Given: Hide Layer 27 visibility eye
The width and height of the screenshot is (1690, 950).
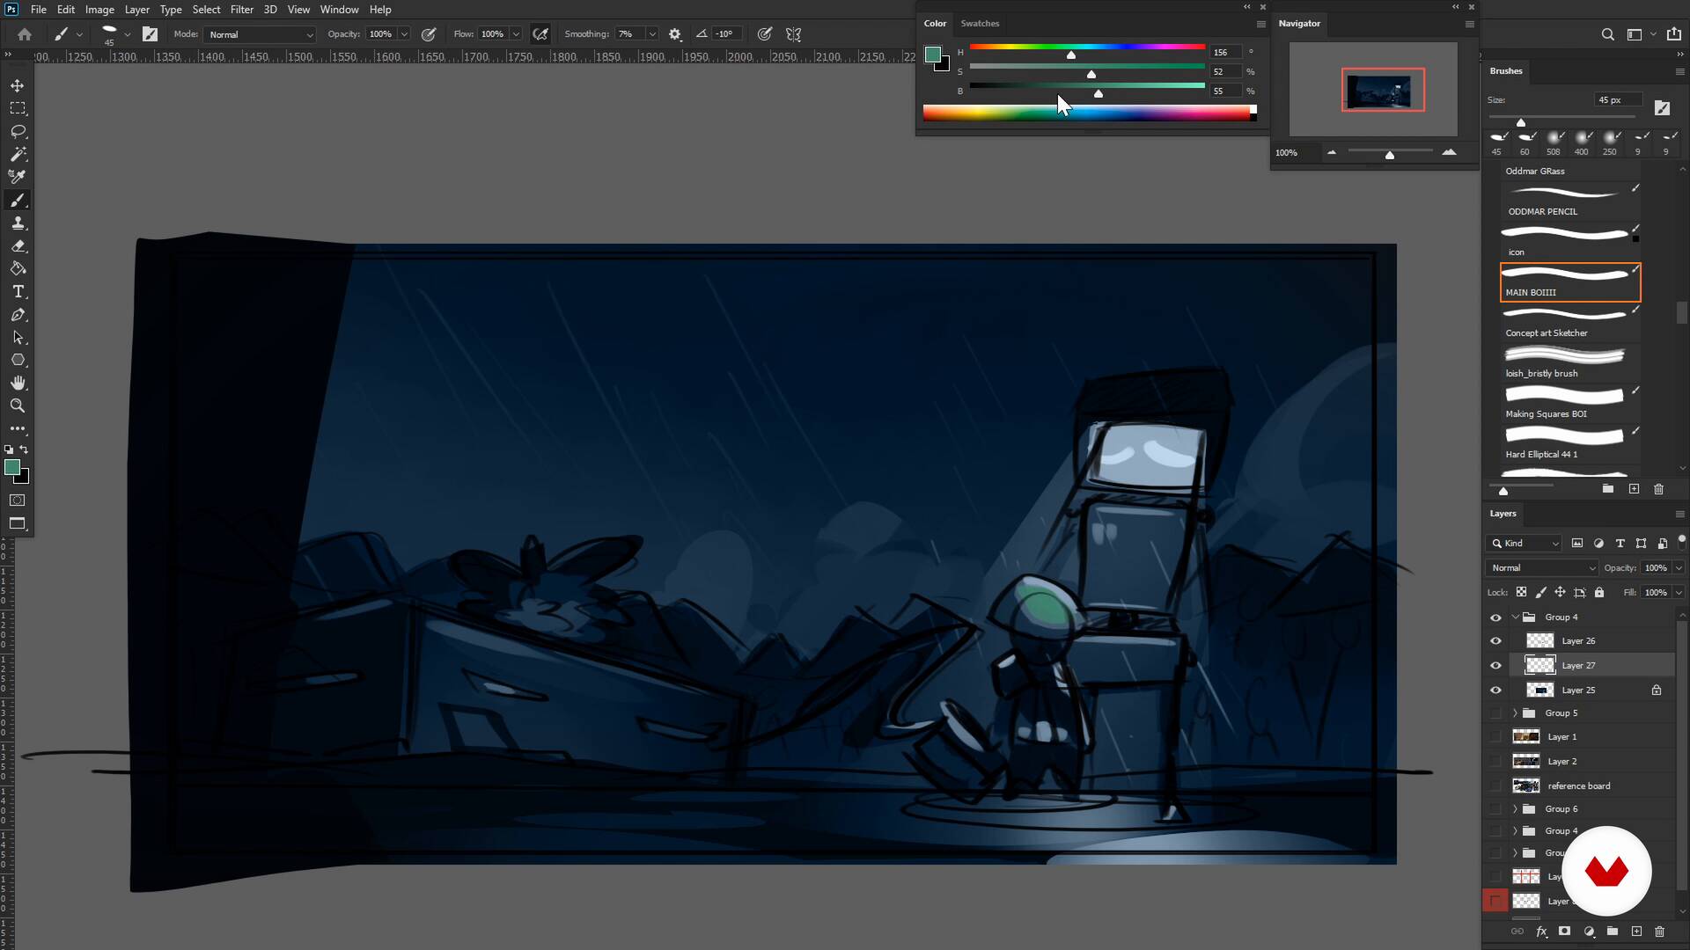Looking at the screenshot, I should (1495, 666).
